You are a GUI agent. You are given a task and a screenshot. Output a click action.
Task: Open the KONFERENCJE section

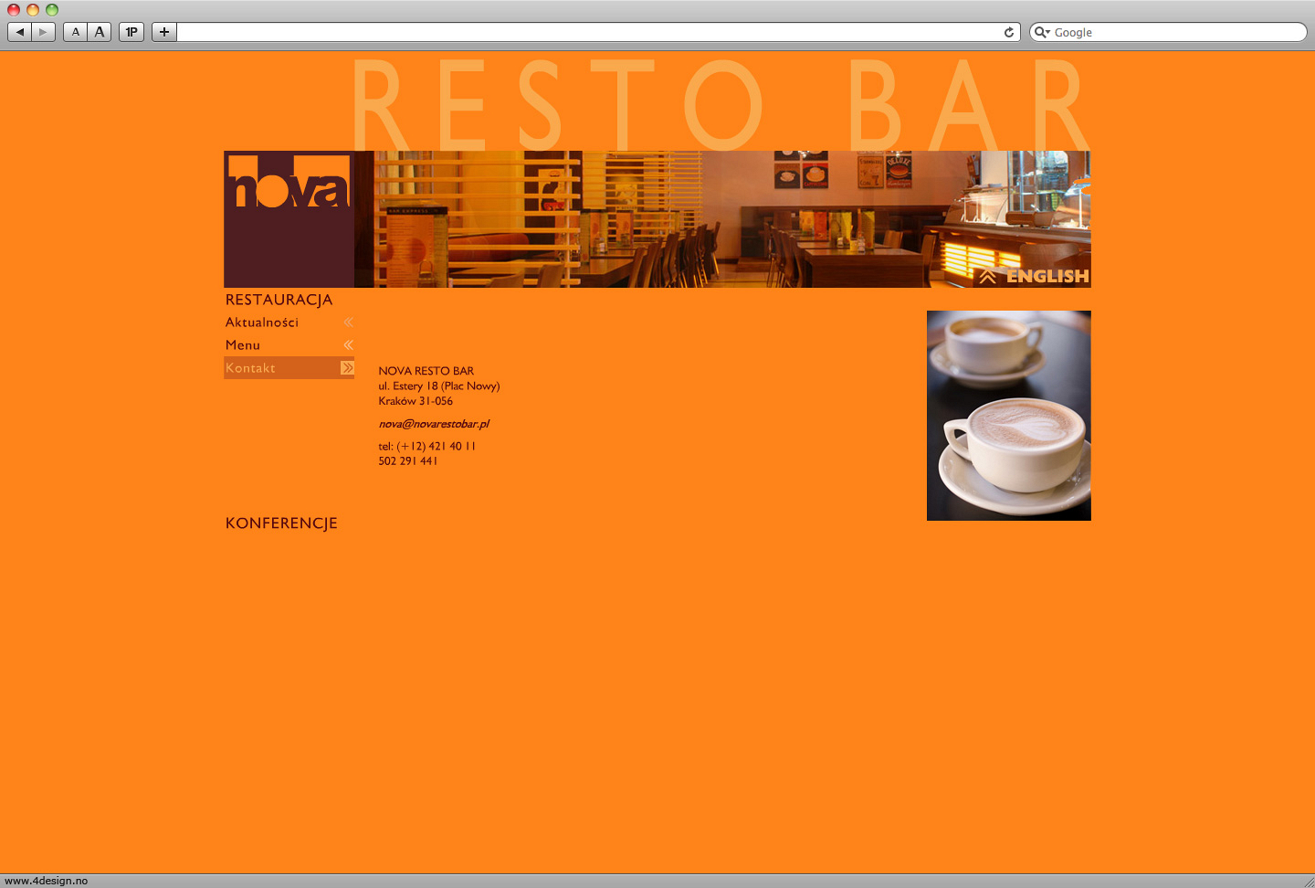tap(281, 523)
